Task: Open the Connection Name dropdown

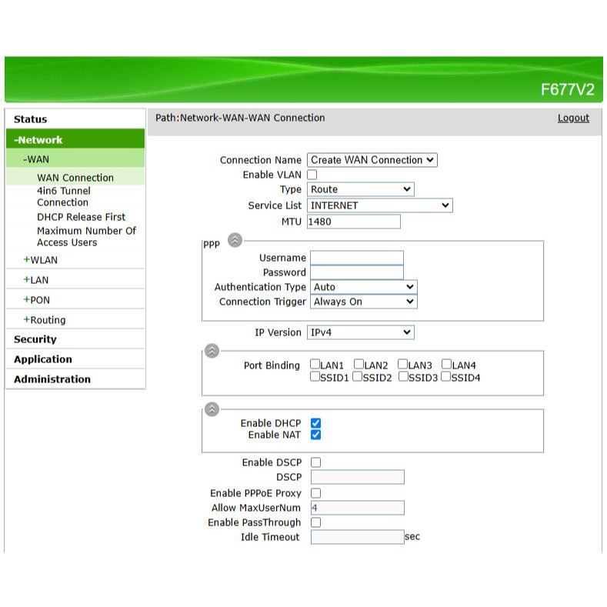Action: click(372, 160)
